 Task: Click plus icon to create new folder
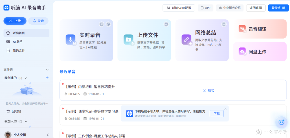click(47, 78)
